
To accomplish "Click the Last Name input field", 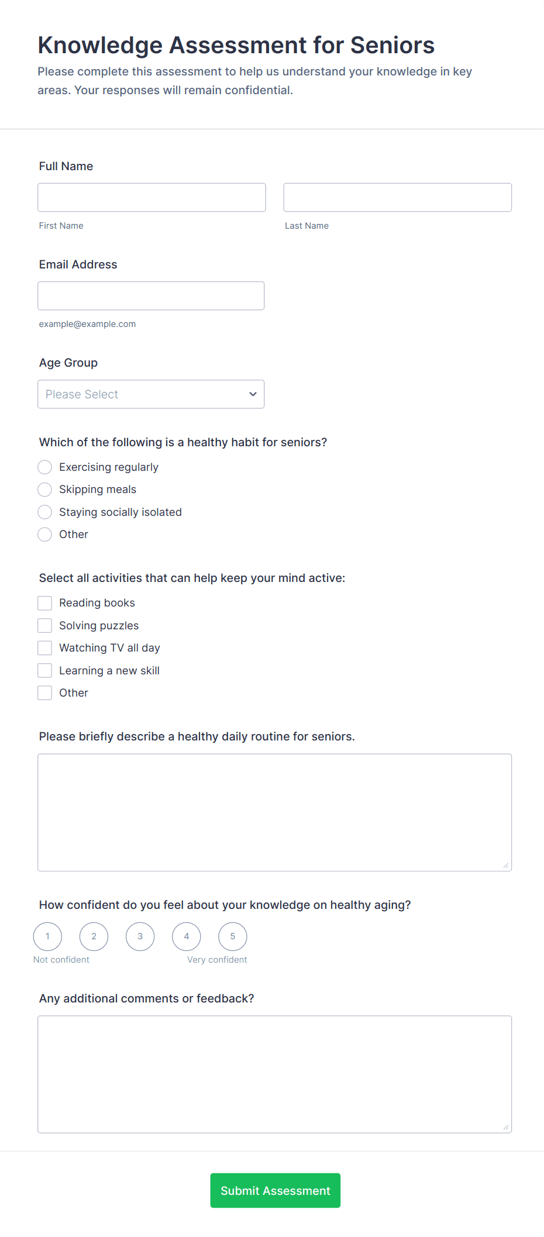I will coord(397,197).
